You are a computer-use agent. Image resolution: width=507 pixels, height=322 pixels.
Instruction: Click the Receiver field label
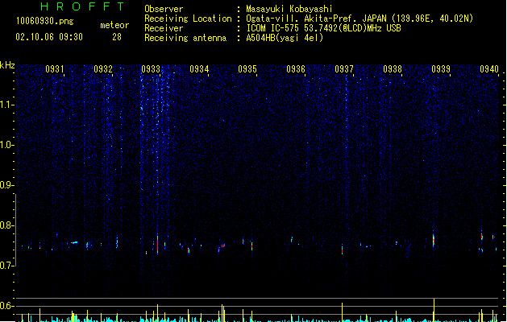click(164, 28)
